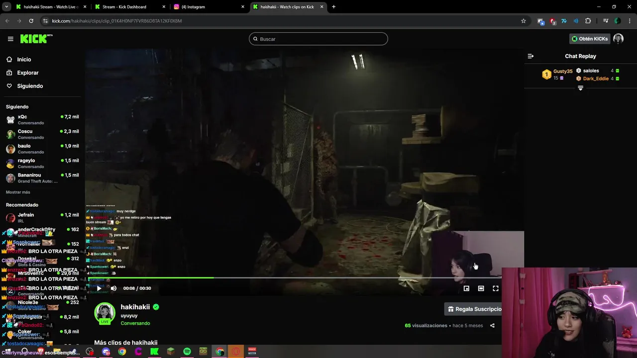
Task: Click the KICK logo
Action: tap(36, 39)
